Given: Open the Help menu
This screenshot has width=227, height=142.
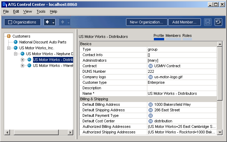Looking at the screenshot, I should pyautogui.click(x=54, y=11).
